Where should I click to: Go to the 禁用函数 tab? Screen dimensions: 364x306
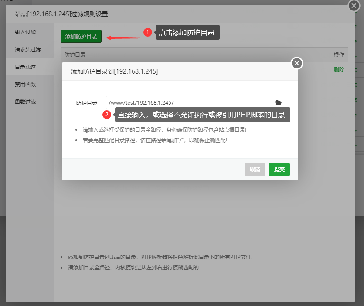pyautogui.click(x=25, y=85)
